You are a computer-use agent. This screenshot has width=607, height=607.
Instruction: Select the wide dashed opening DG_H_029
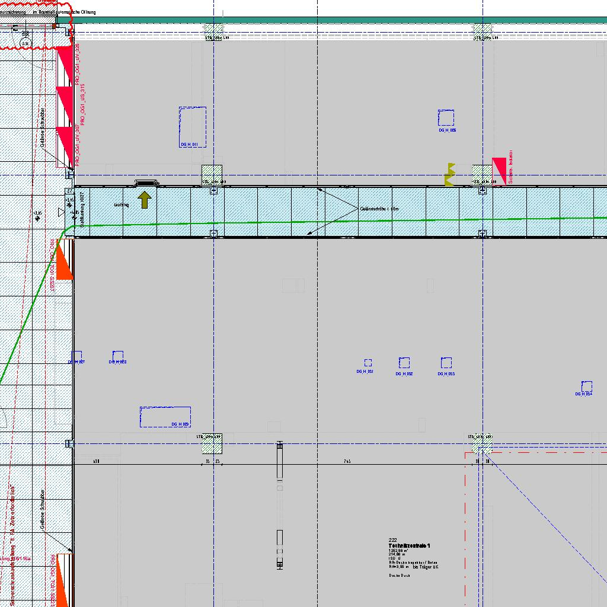(x=165, y=417)
